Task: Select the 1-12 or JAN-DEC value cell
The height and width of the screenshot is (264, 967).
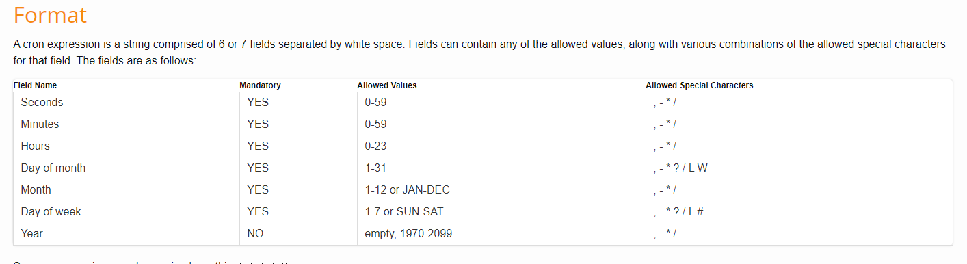Action: 408,190
